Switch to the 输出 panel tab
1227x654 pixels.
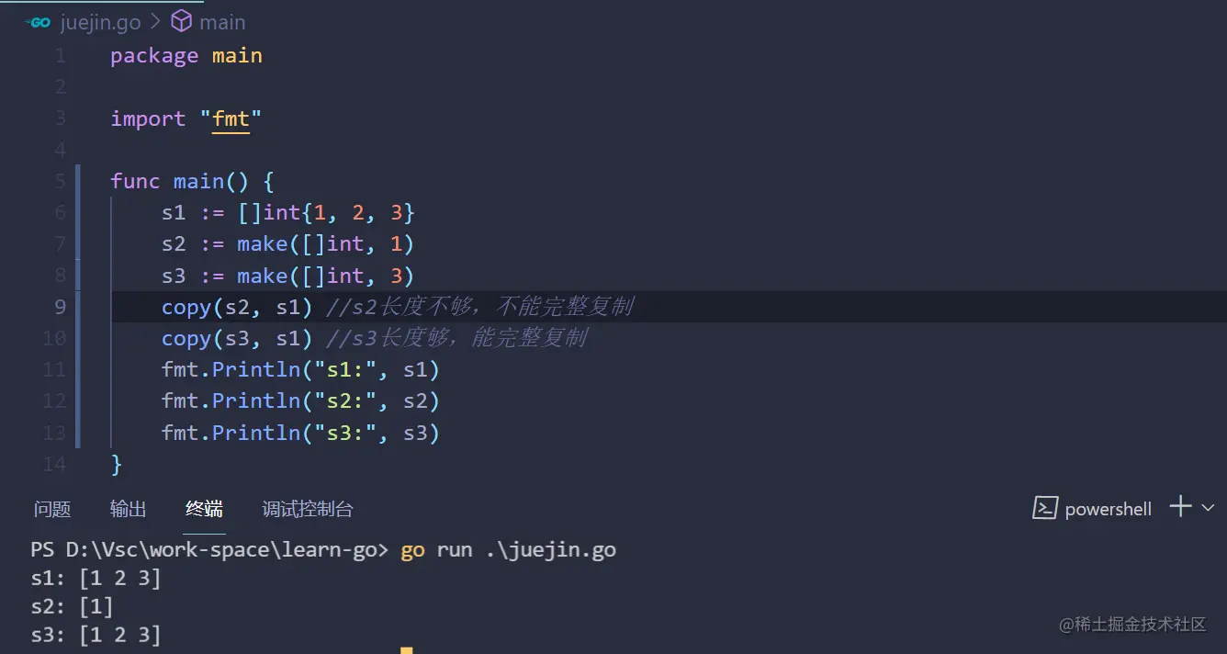(128, 509)
